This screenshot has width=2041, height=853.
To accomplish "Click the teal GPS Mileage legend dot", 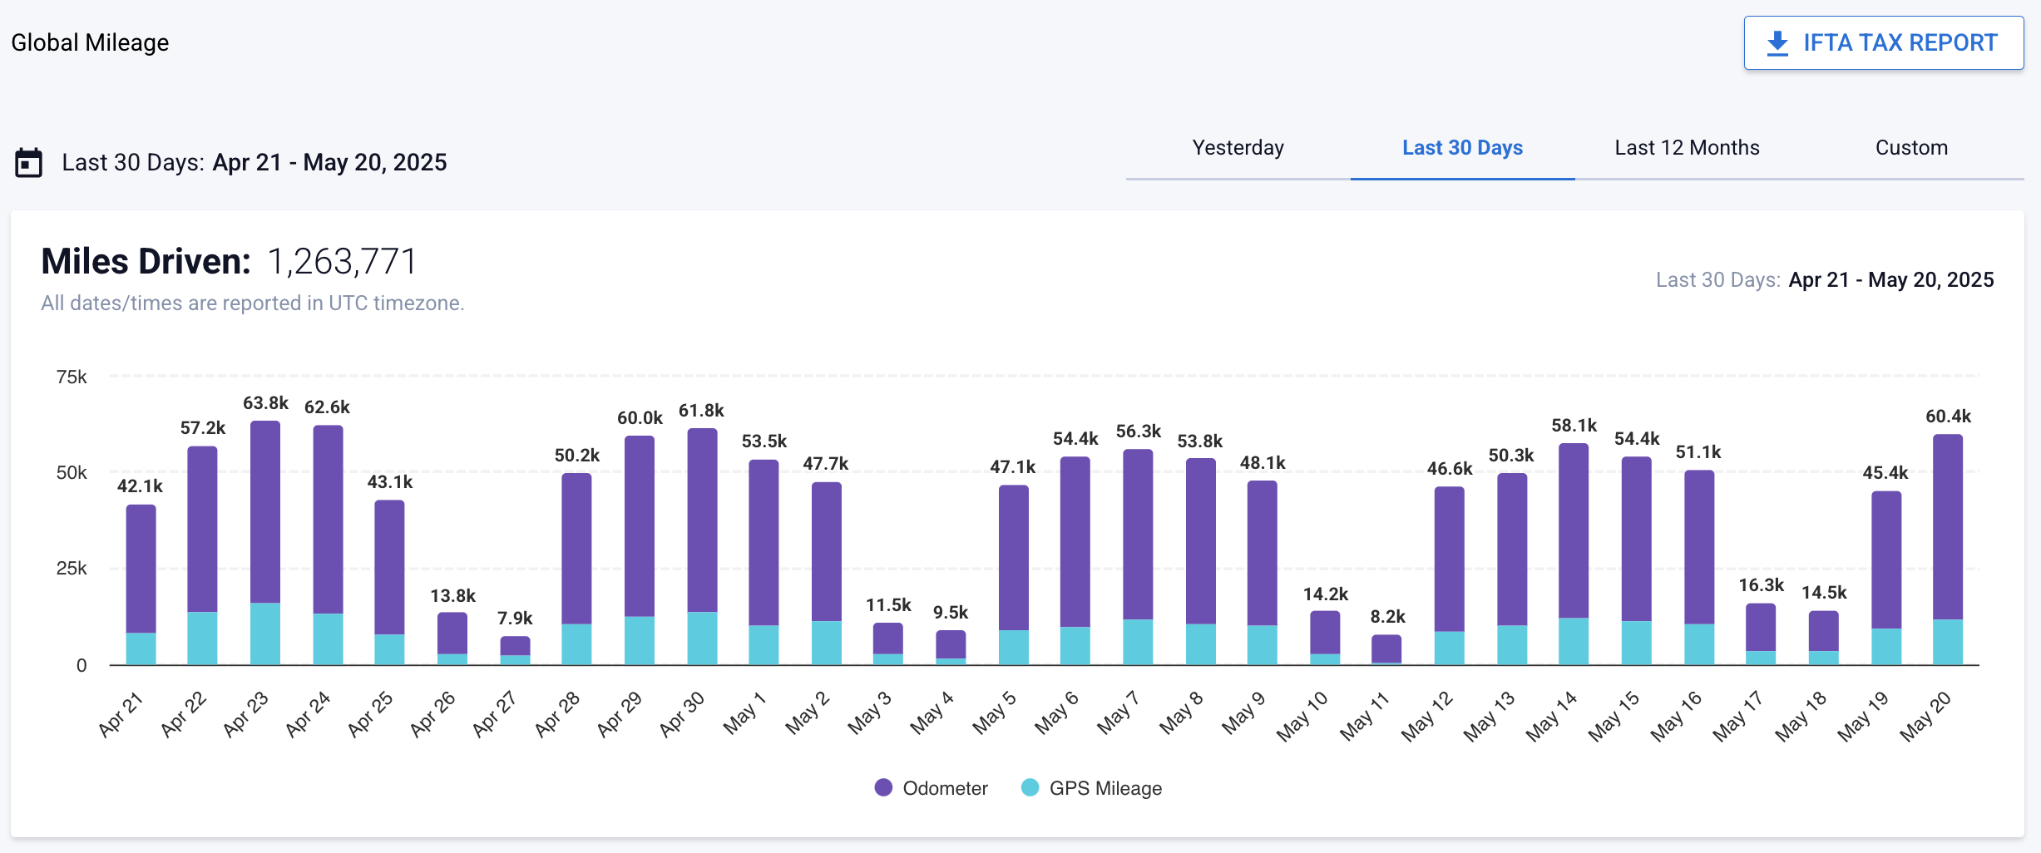I will point(1030,787).
